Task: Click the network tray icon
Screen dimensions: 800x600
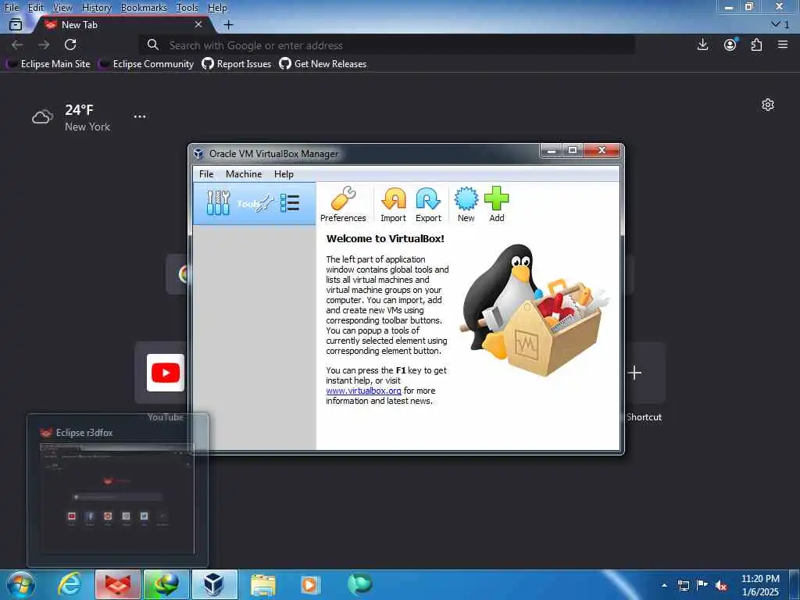Action: (x=684, y=585)
